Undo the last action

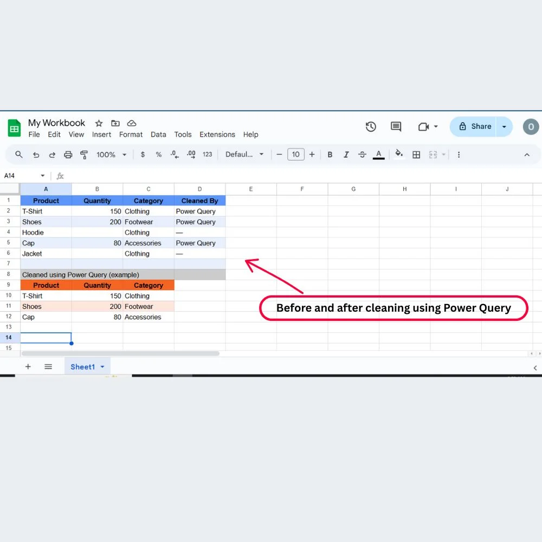pos(36,154)
